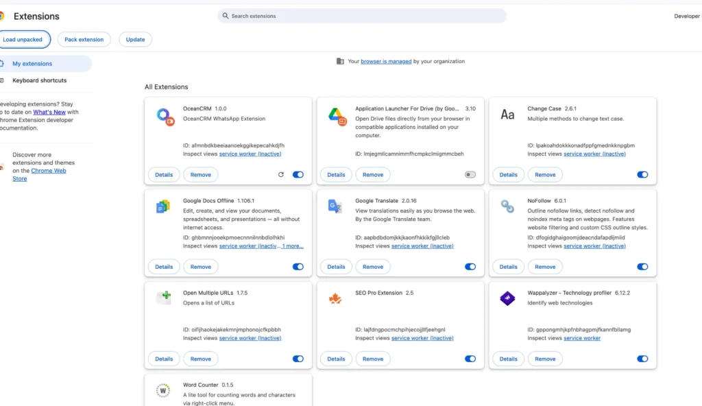Open the What's New link

point(49,112)
